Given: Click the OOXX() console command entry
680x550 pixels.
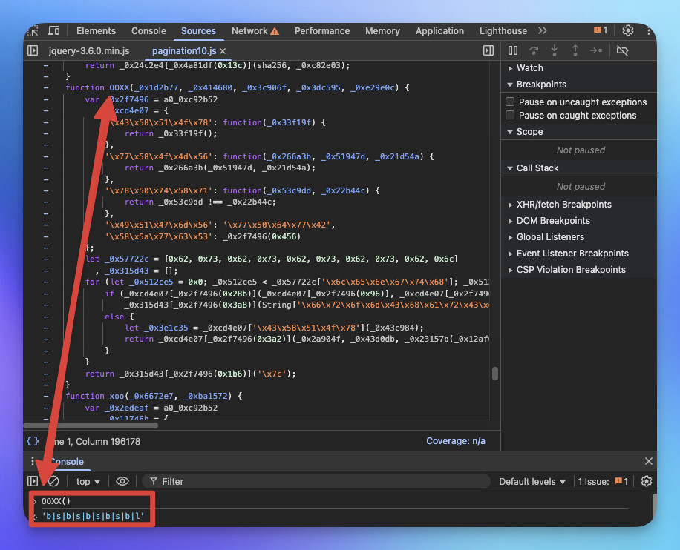Looking at the screenshot, I should click(x=56, y=501).
